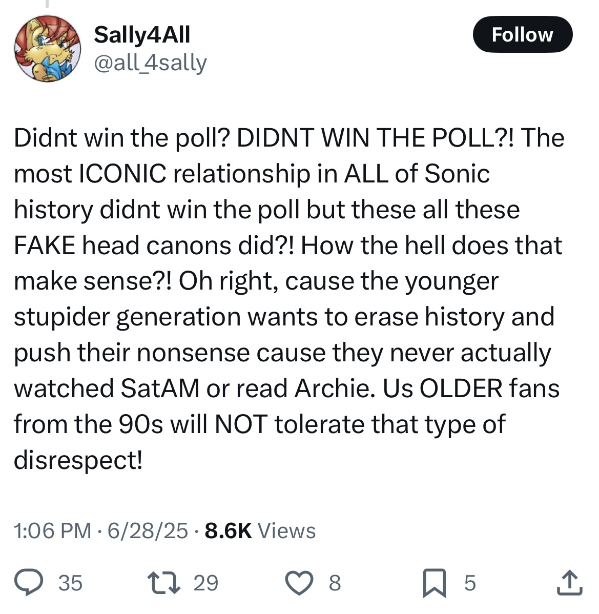Open Sally4All's profile picture

click(x=47, y=49)
